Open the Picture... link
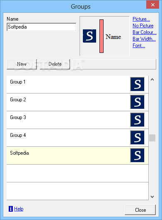The height and width of the screenshot is (220, 162). 141,19
